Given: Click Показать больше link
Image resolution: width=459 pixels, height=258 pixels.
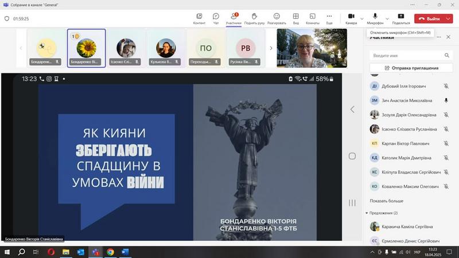Looking at the screenshot, I should click(x=386, y=201).
